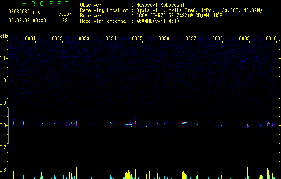Click the 0.9 frequency axis label
This screenshot has height=179, width=281.
4,103
